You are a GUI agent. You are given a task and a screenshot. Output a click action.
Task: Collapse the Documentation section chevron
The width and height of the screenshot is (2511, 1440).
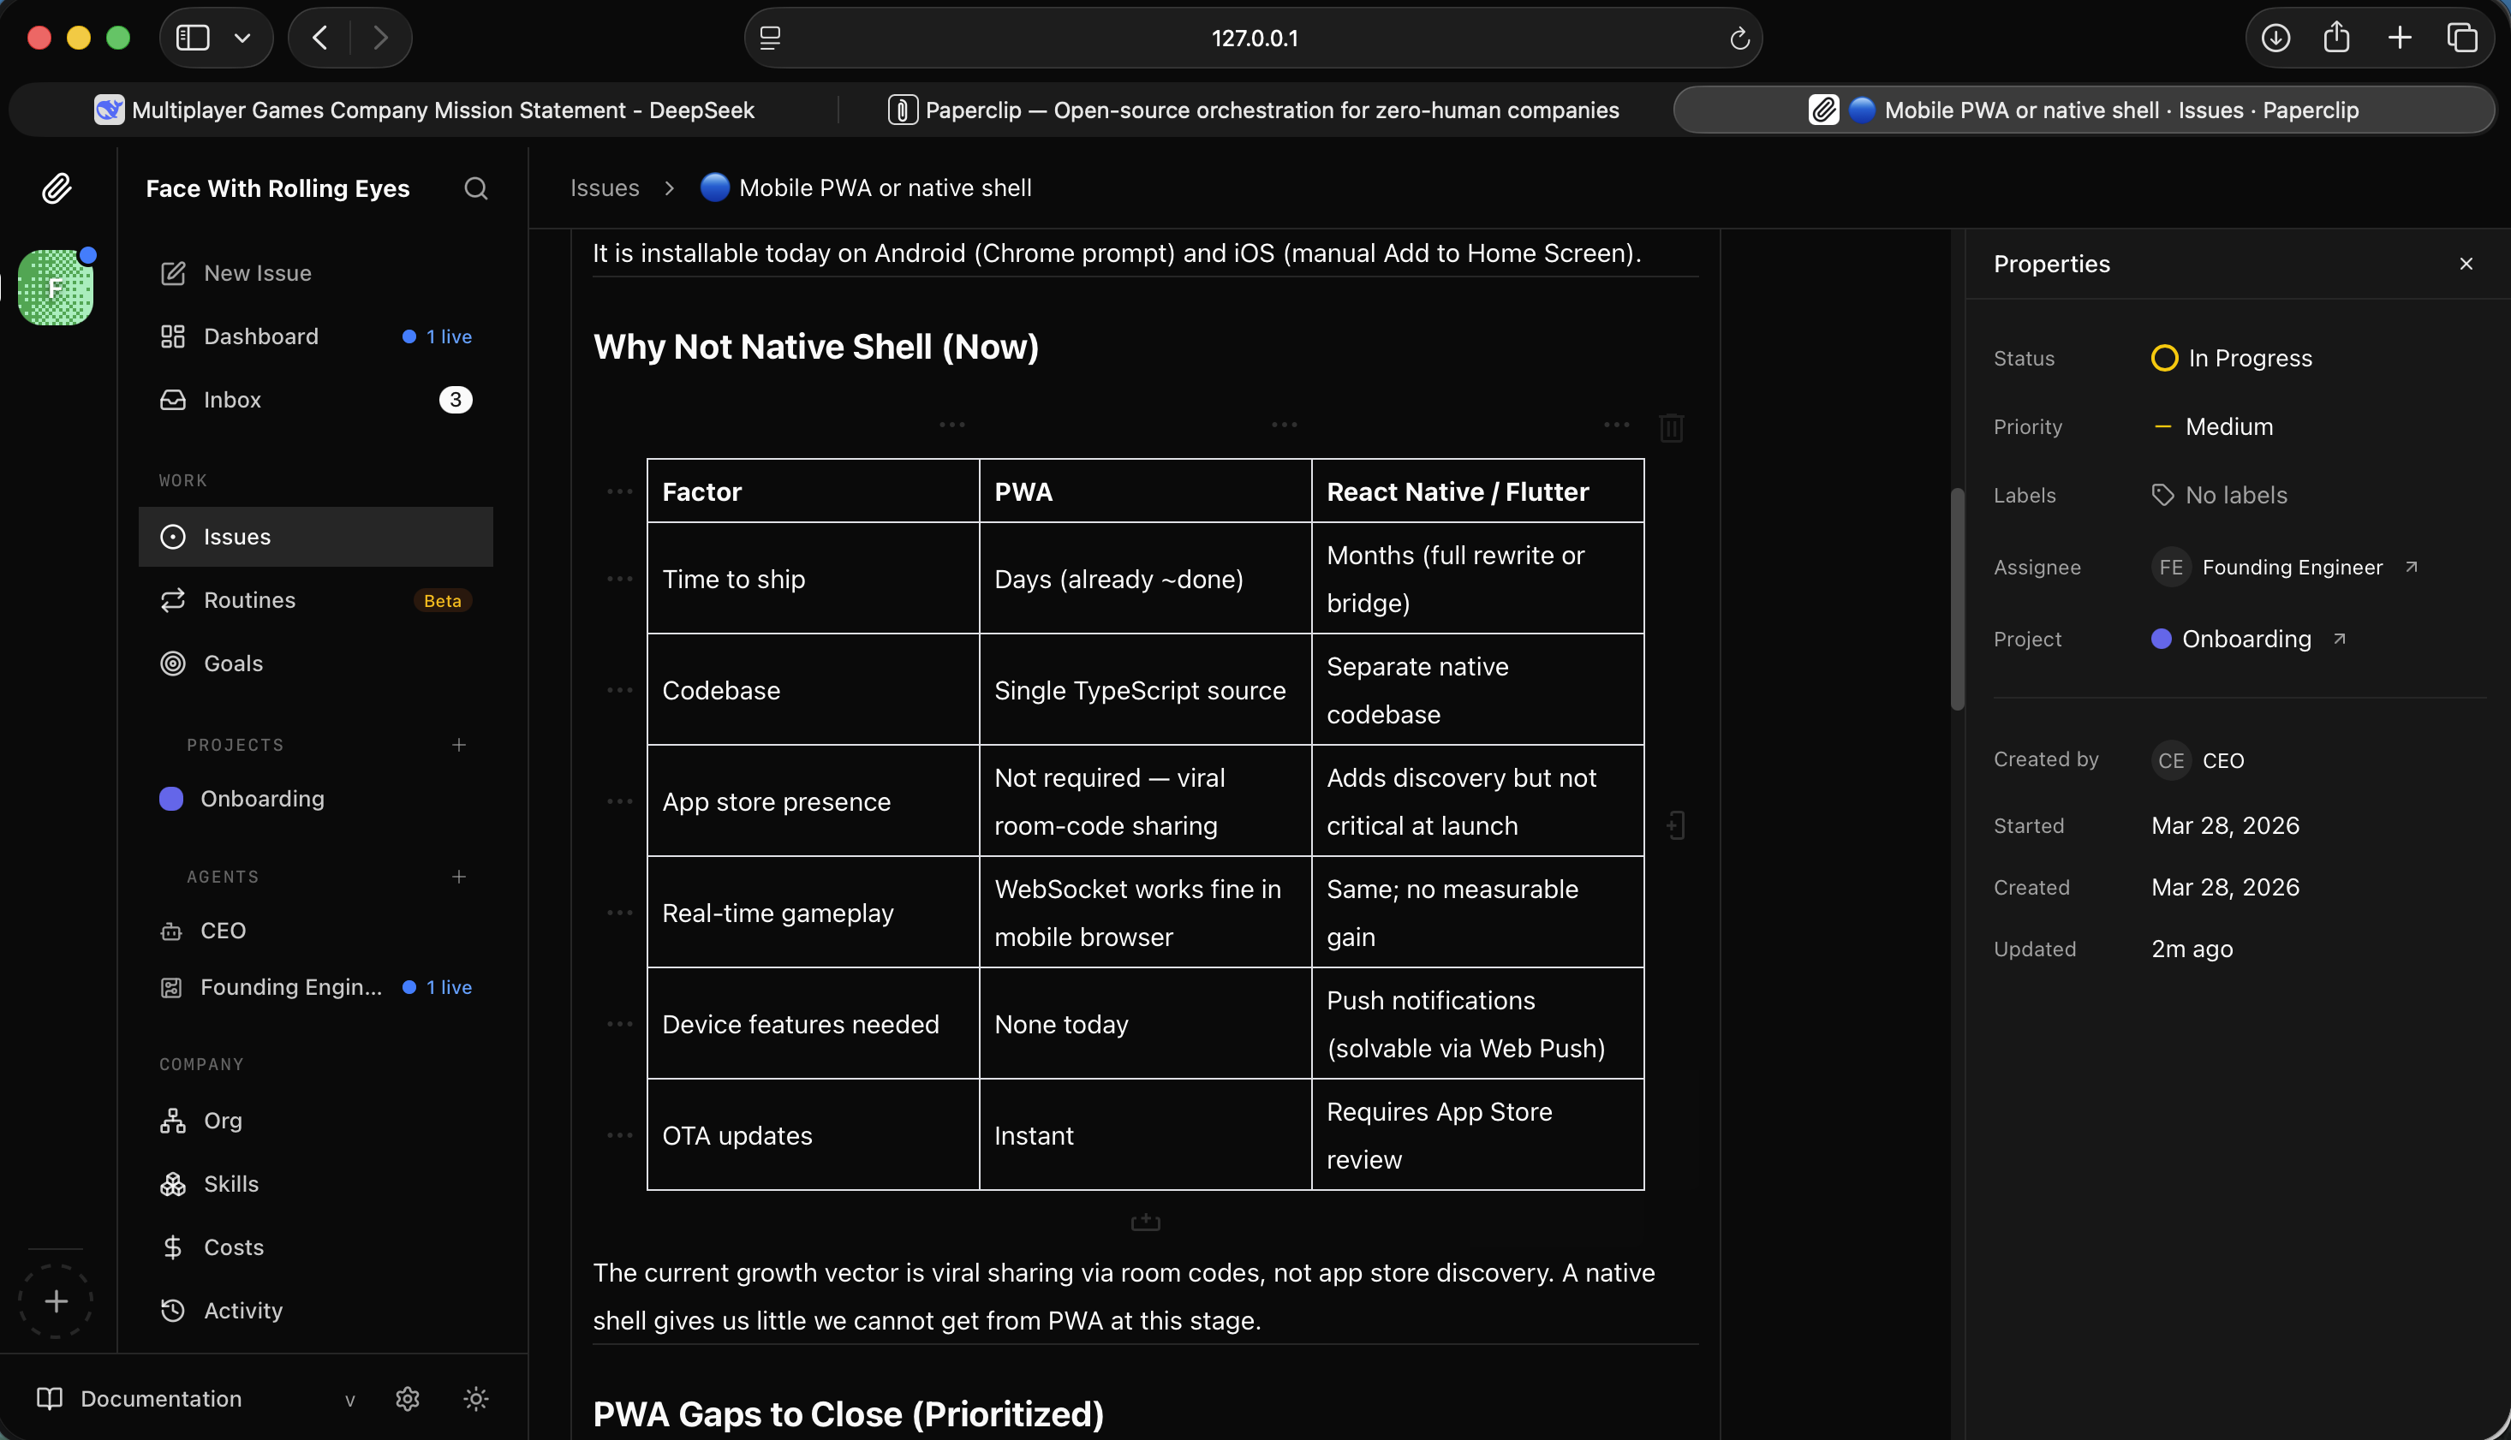tap(351, 1398)
